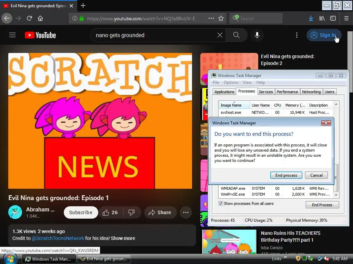Sort processes by Memory column
Viewport: 353px width, 264px height.
pos(295,105)
